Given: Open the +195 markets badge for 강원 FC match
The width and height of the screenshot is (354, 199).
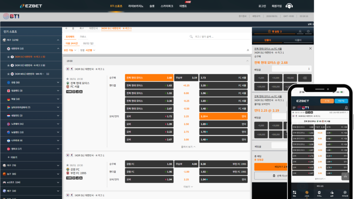Looking at the screenshot, I should pos(69,178).
